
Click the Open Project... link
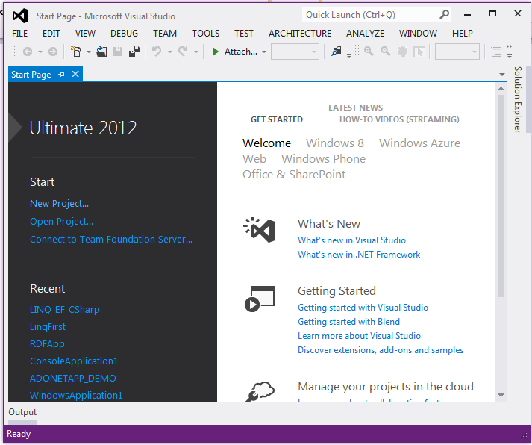[x=61, y=221]
